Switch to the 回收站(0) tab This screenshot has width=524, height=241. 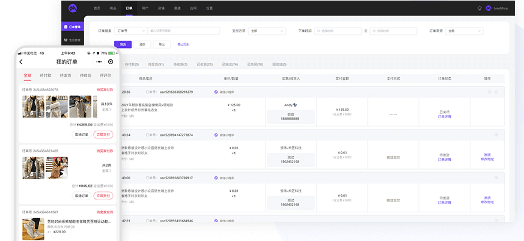(x=279, y=64)
